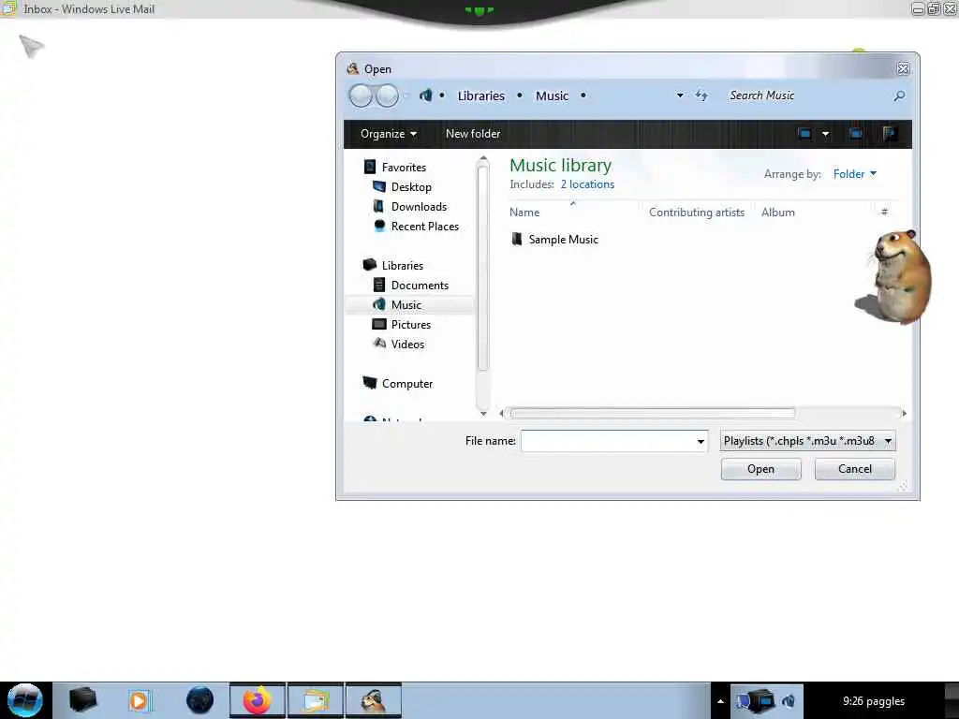This screenshot has height=719, width=959.
Task: Expand the address bar history dropdown
Action: click(680, 95)
